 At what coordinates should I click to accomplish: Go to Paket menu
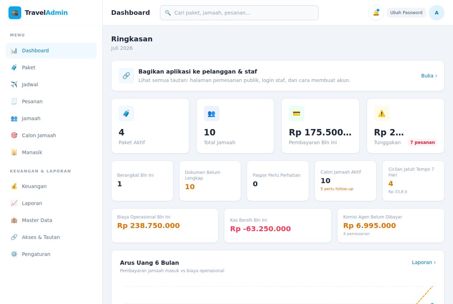point(51,68)
